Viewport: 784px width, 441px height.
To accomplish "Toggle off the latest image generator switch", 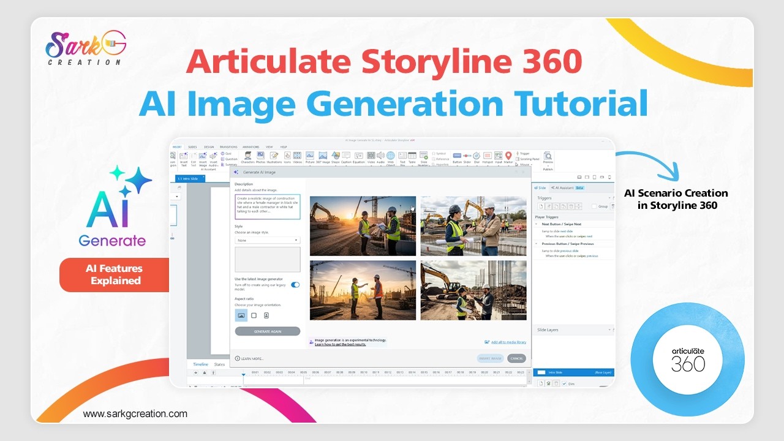I will [x=295, y=285].
